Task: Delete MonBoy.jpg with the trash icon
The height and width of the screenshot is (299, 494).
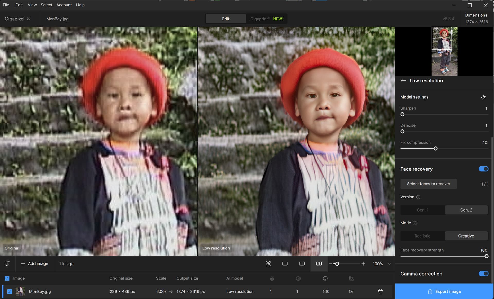Action: [380, 292]
